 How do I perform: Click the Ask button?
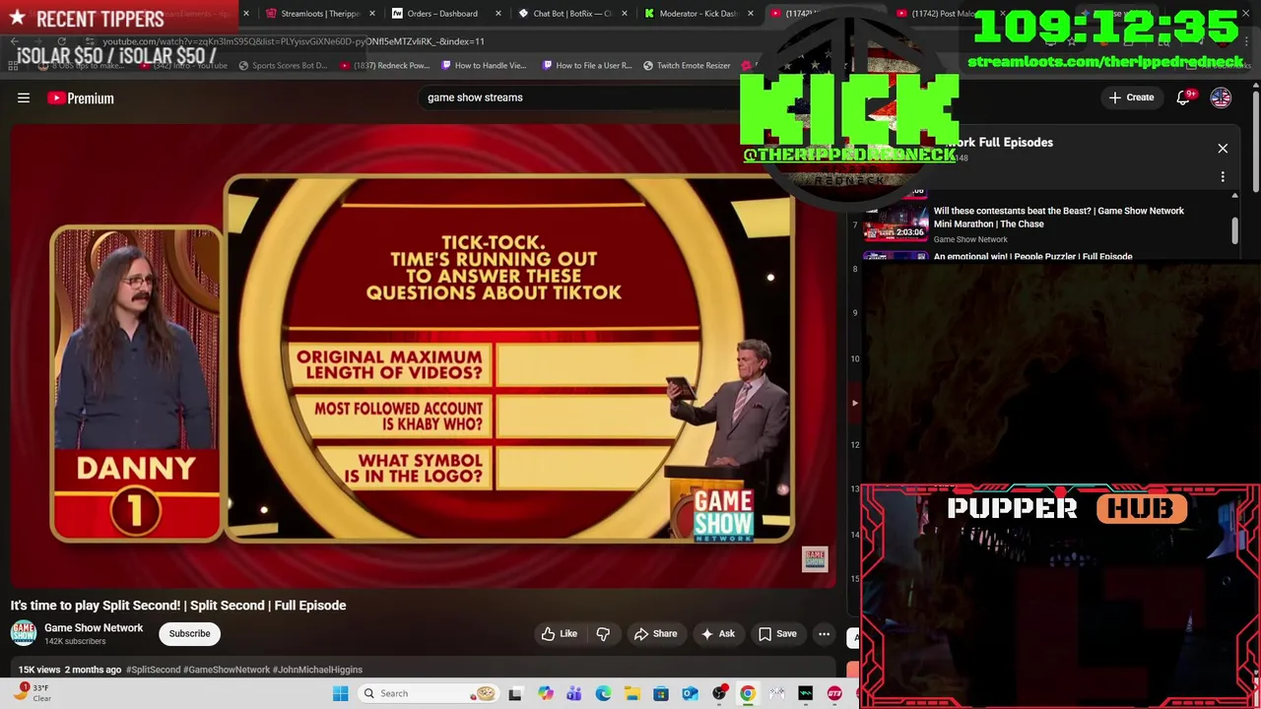[x=717, y=634]
